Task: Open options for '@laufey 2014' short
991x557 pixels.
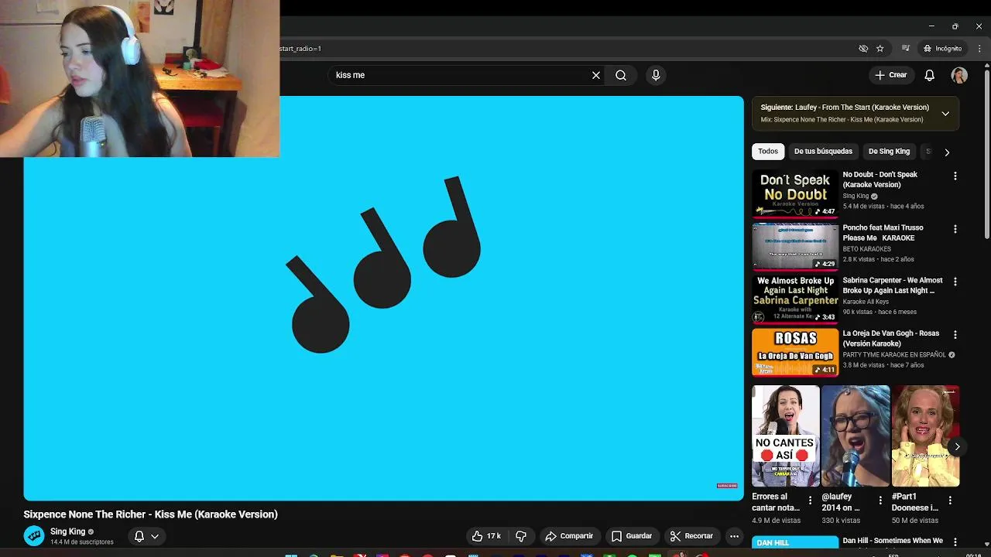Action: click(880, 501)
